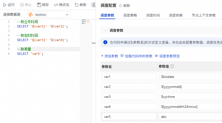The width and height of the screenshot is (222, 123).
Task: Click the $cyctime value field
Action: click(x=190, y=96)
